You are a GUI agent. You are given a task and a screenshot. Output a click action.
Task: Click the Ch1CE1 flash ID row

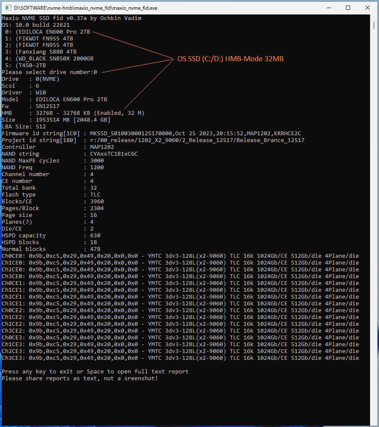click(180, 290)
